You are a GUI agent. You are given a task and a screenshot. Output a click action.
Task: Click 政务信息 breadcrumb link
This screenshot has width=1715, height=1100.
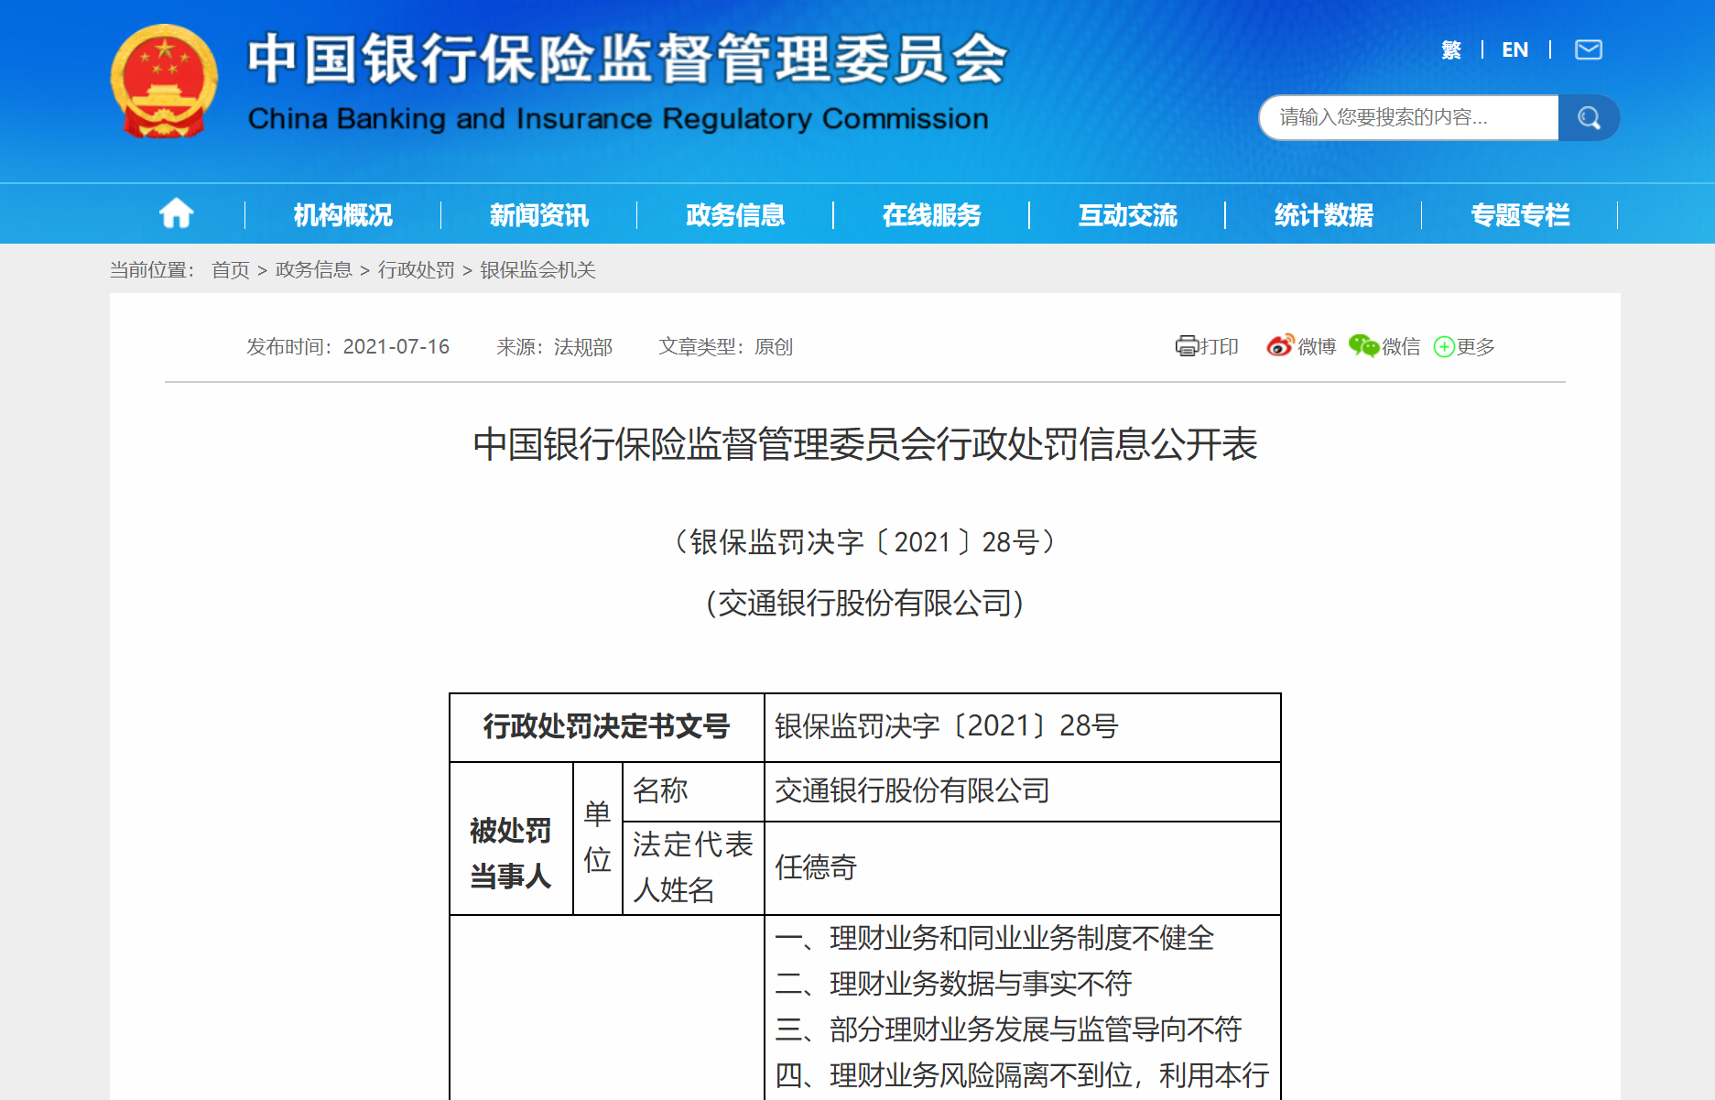click(x=314, y=269)
